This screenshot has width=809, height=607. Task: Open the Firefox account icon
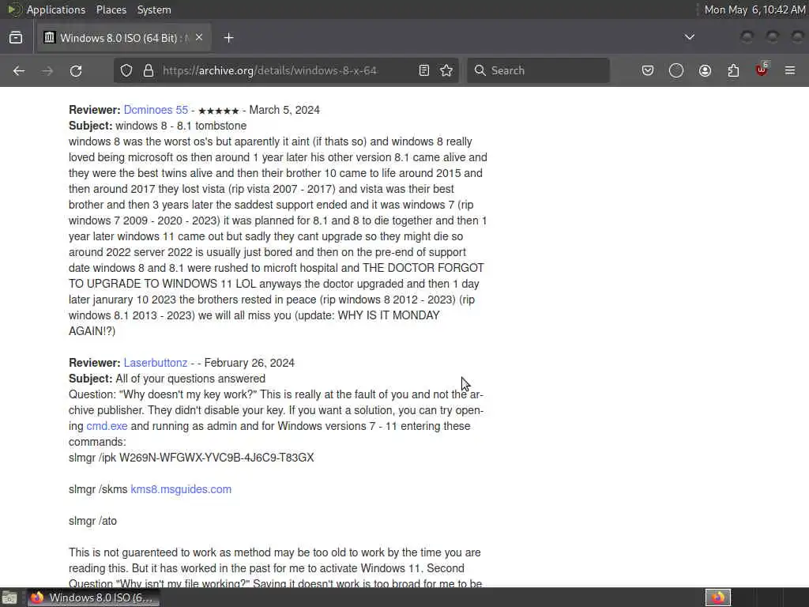[x=705, y=70]
